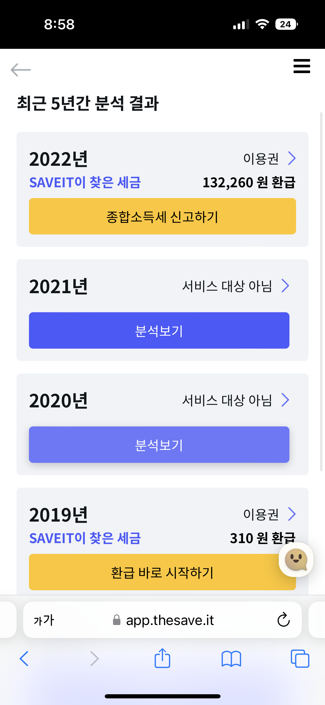
Task: Show Safari tabs overview
Action: pos(300,659)
